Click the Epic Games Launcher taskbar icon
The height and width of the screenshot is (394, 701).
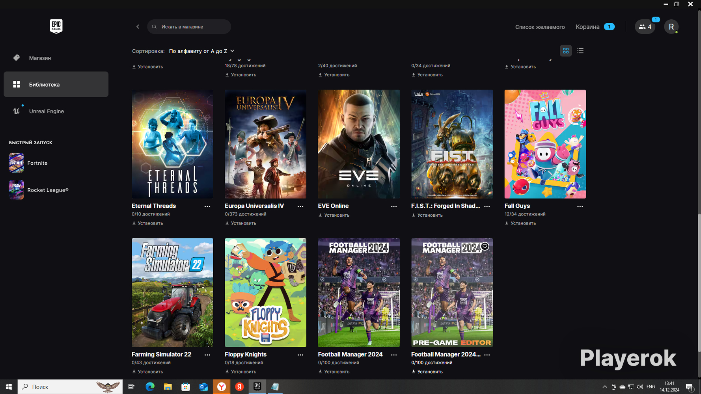pyautogui.click(x=257, y=387)
